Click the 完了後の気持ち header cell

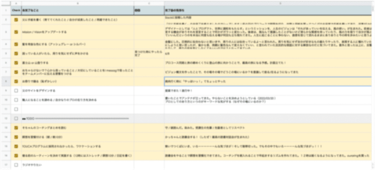268,10
